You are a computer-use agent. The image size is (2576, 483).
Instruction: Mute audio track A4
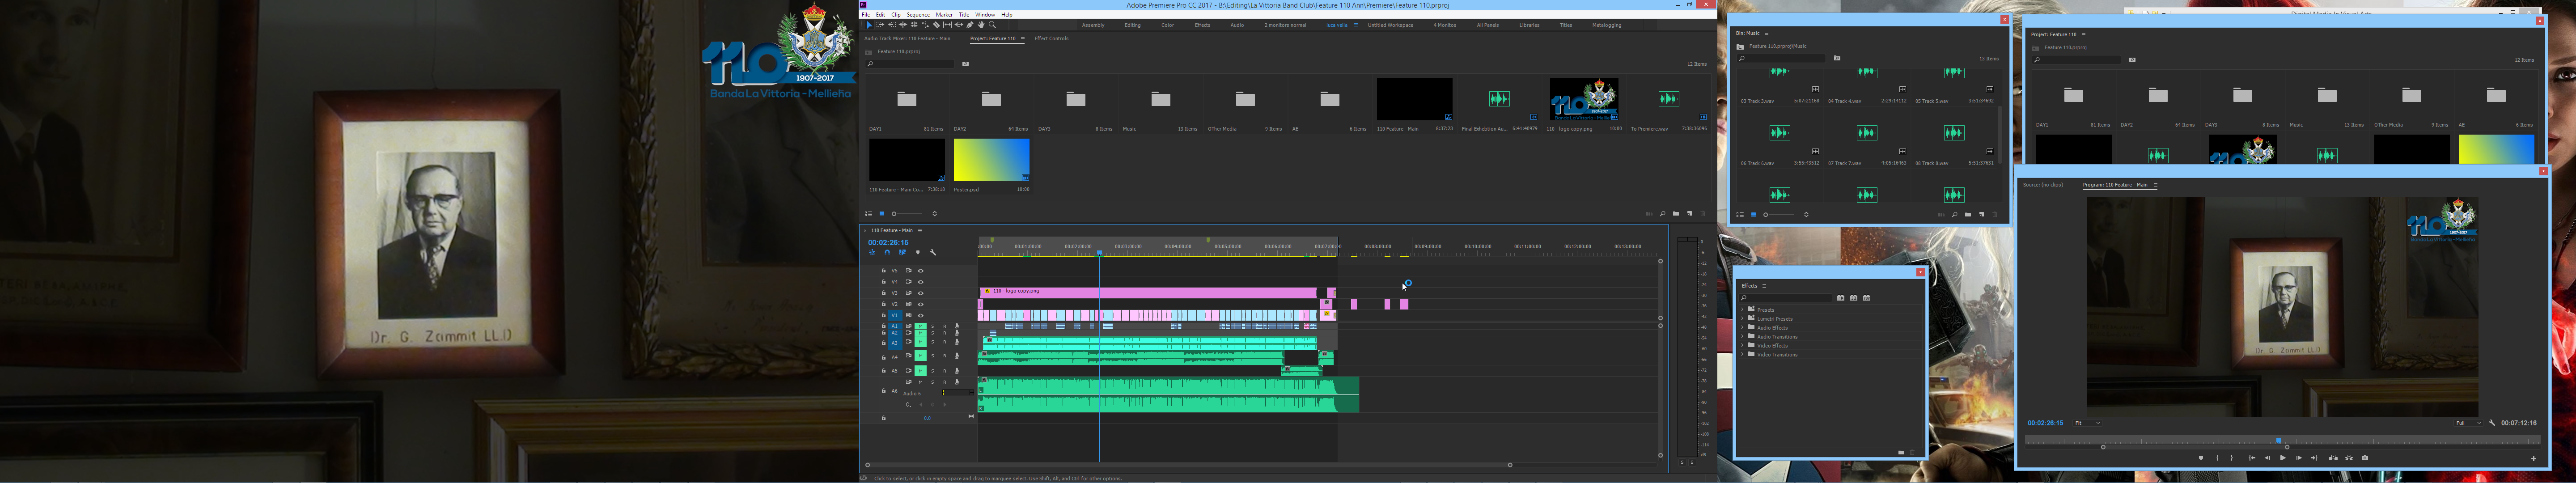coord(921,357)
